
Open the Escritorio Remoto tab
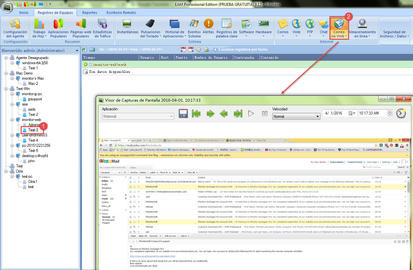coord(121,13)
